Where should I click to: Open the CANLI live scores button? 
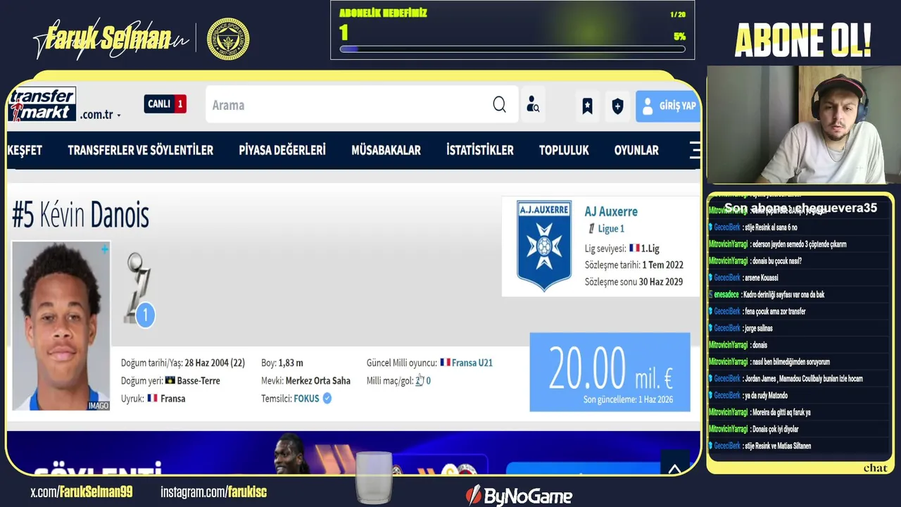(165, 104)
